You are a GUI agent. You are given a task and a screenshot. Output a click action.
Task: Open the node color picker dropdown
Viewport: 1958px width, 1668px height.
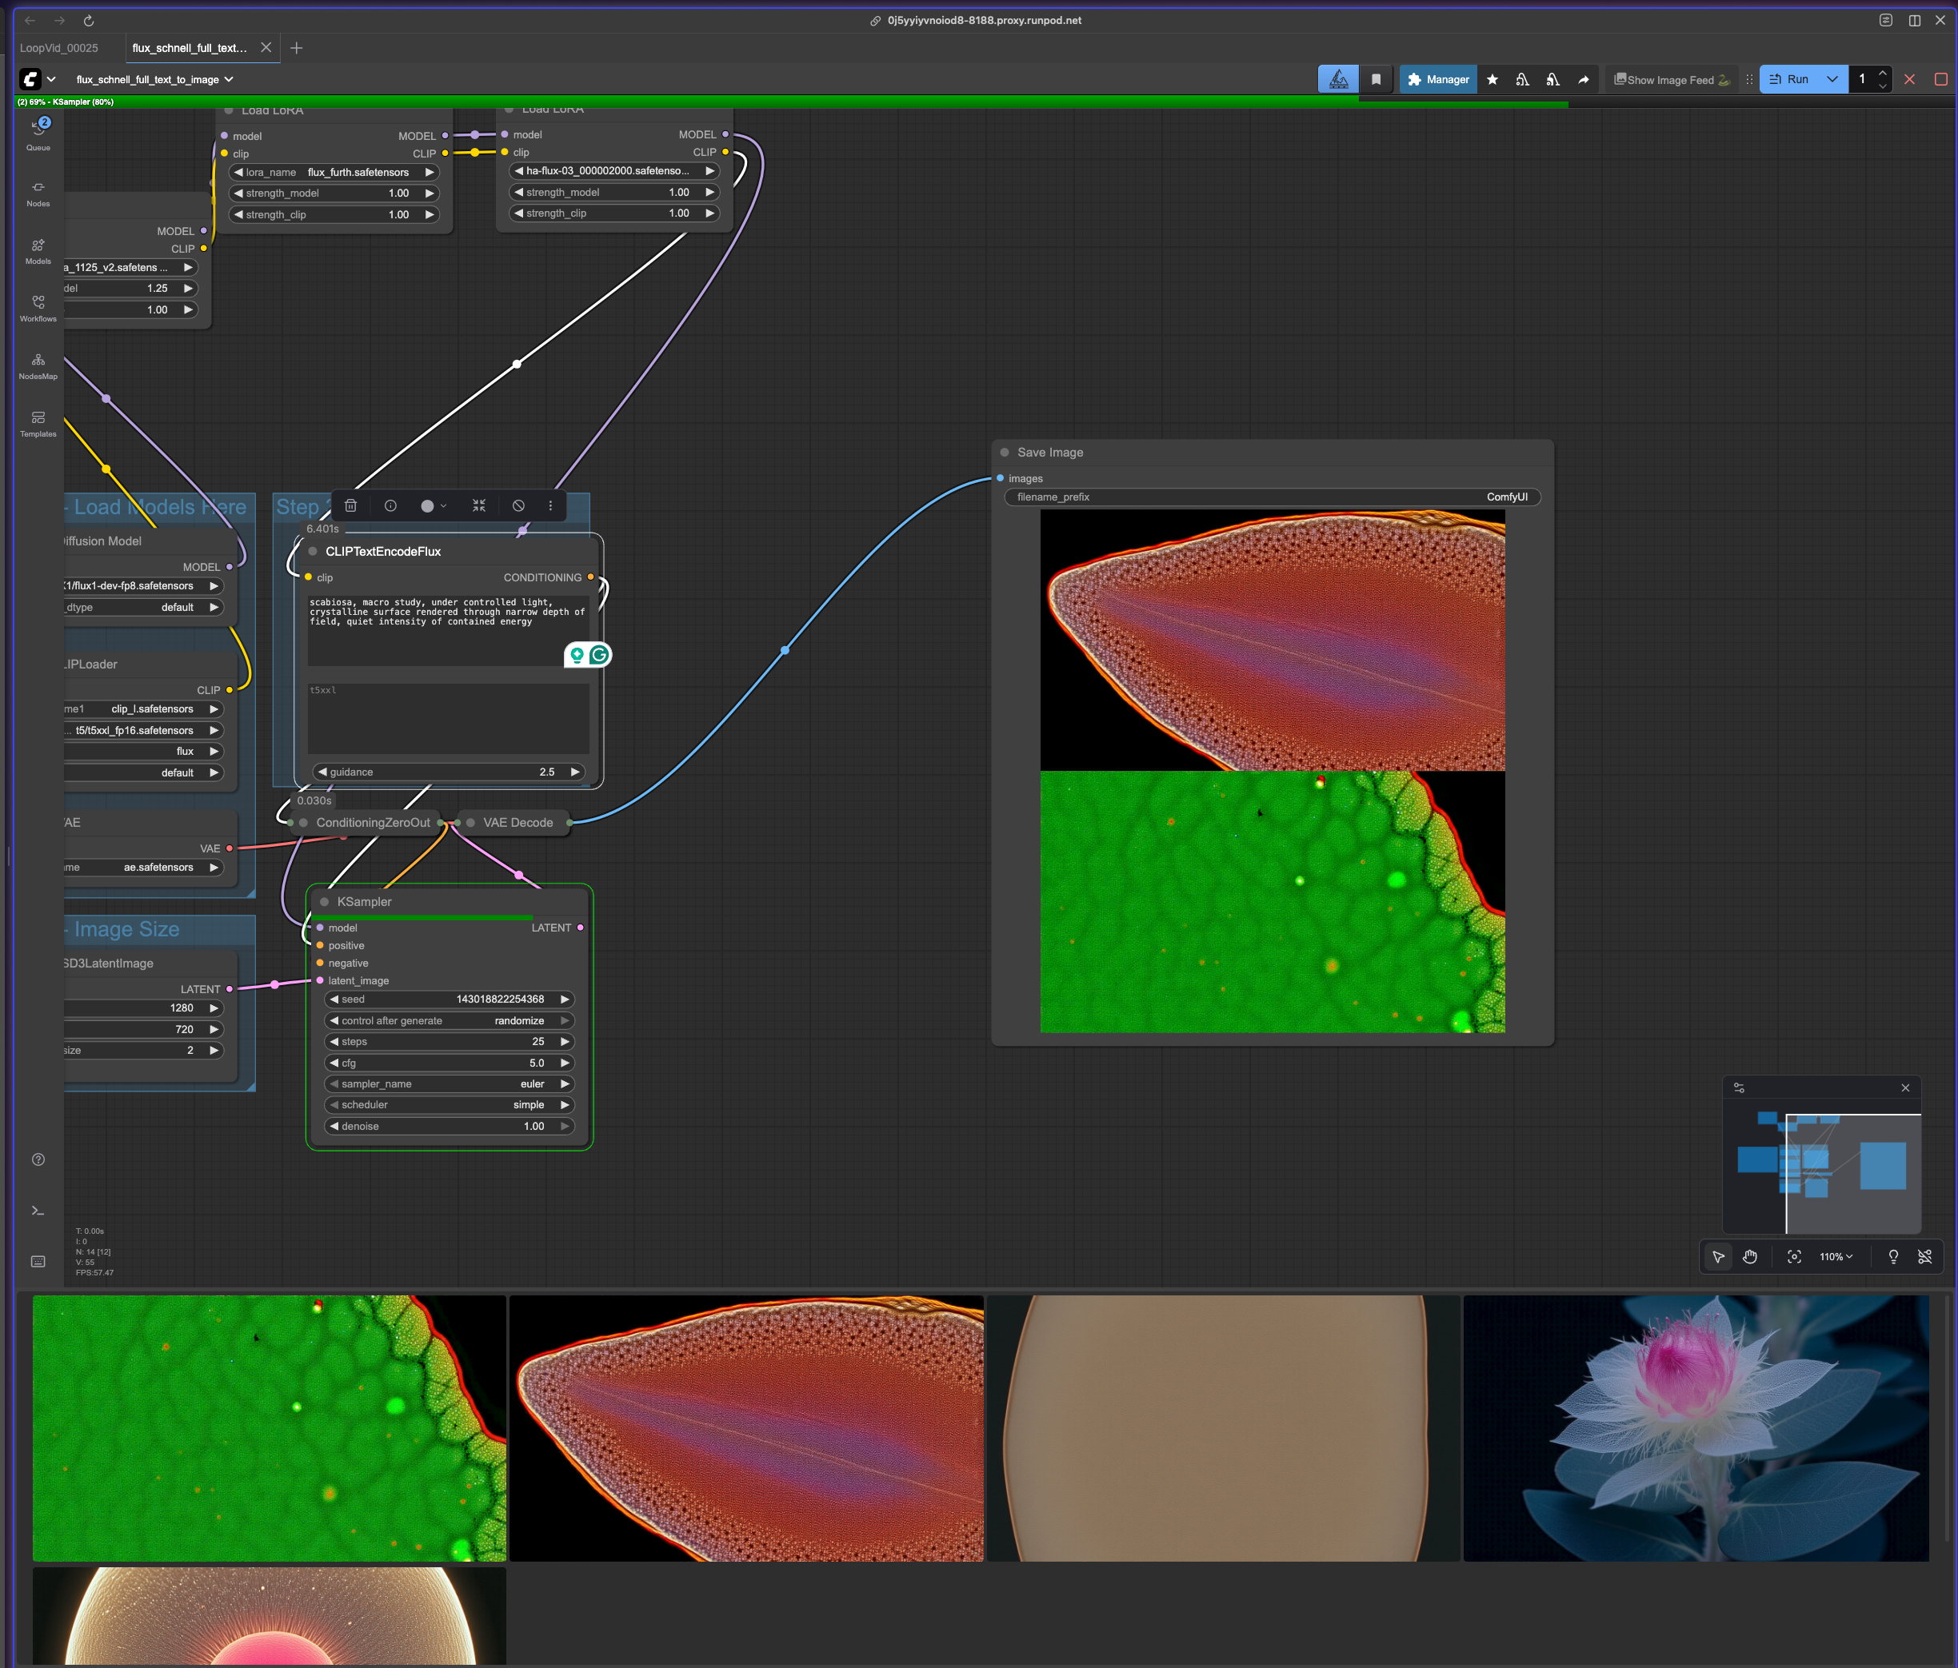pos(434,506)
